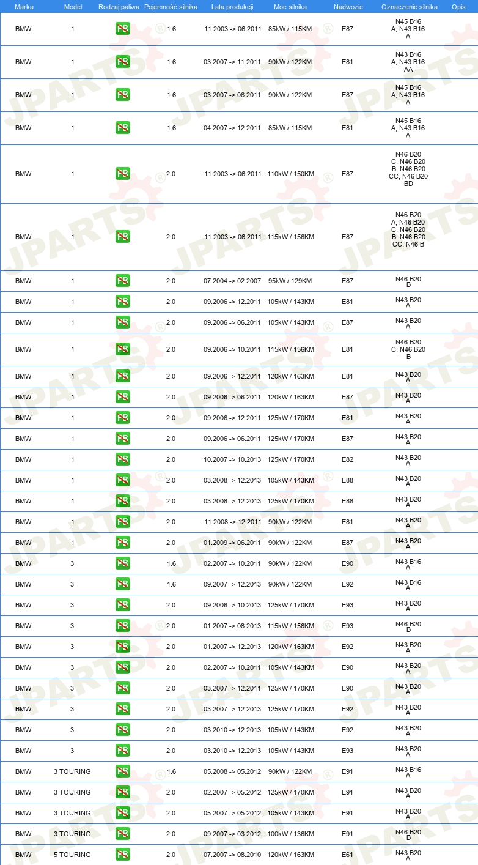Select fuel icon in the 09.2007 -> 12.2013 row
The width and height of the screenshot is (478, 865).
tap(122, 584)
